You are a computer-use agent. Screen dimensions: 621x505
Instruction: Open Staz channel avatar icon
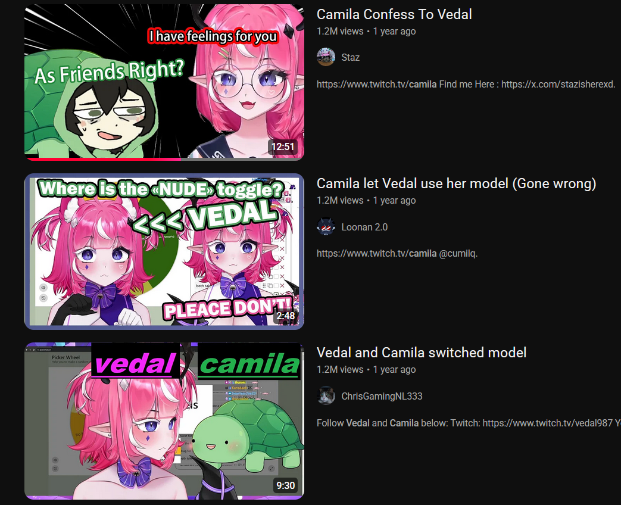tap(326, 57)
